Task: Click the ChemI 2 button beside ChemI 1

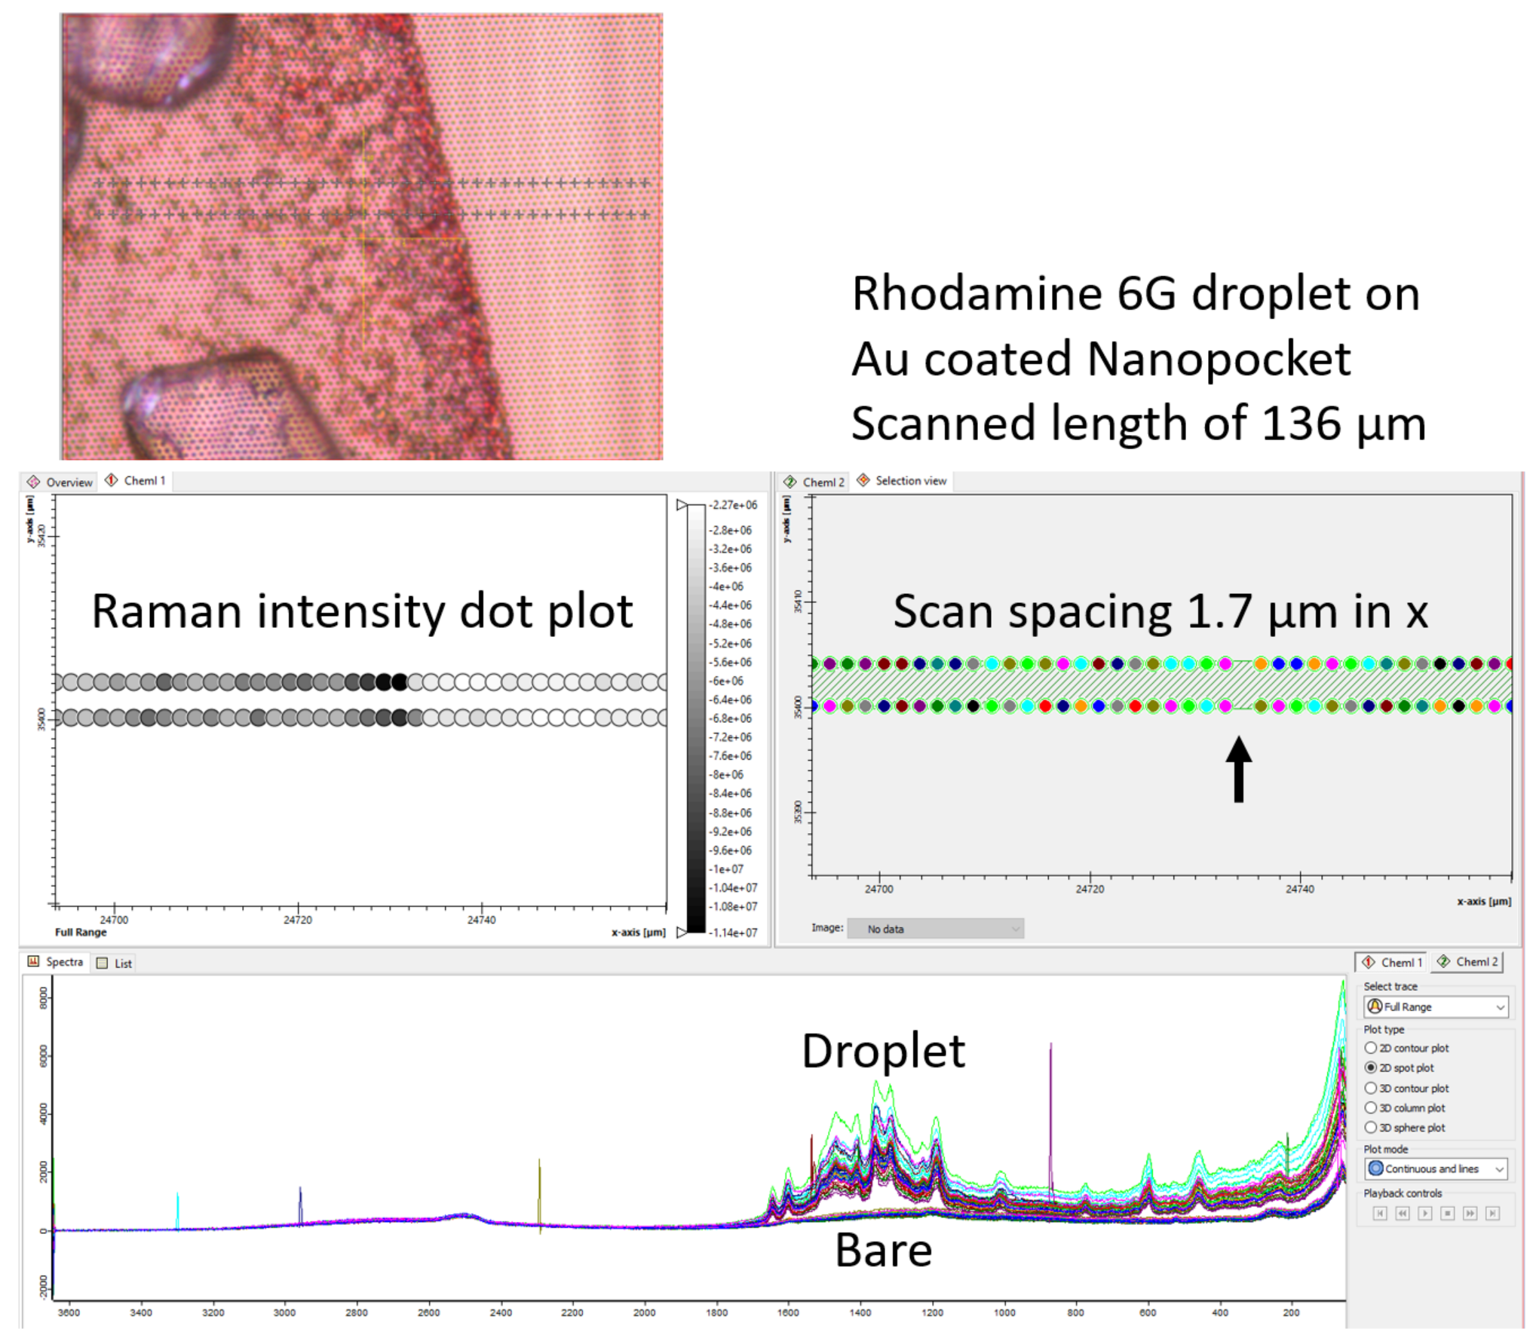Action: click(x=1467, y=961)
